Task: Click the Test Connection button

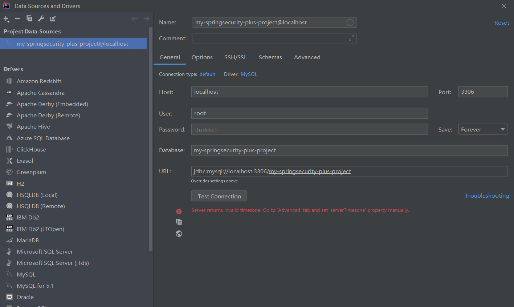Action: point(219,196)
